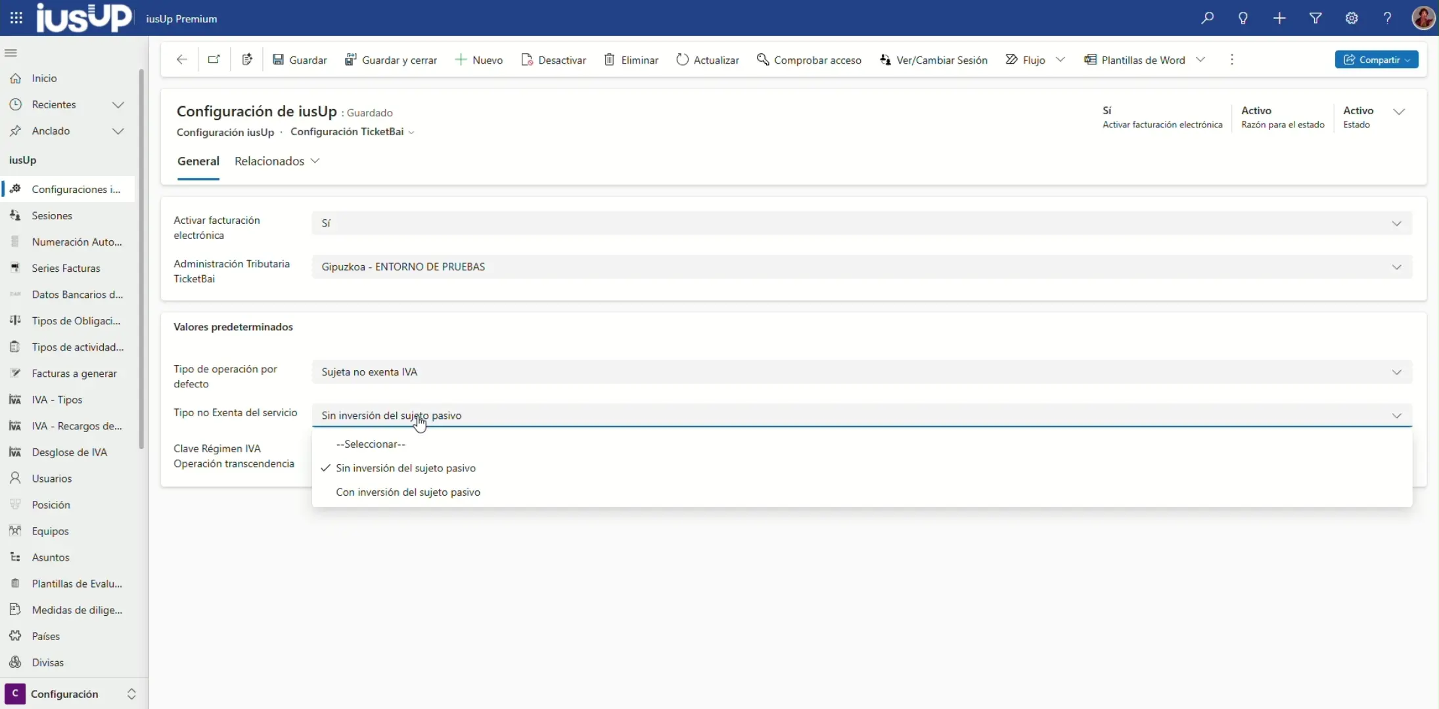Viewport: 1439px width, 709px height.
Task: Select checked 'Sin inversión del sujeto pasivo' option
Action: 405,468
